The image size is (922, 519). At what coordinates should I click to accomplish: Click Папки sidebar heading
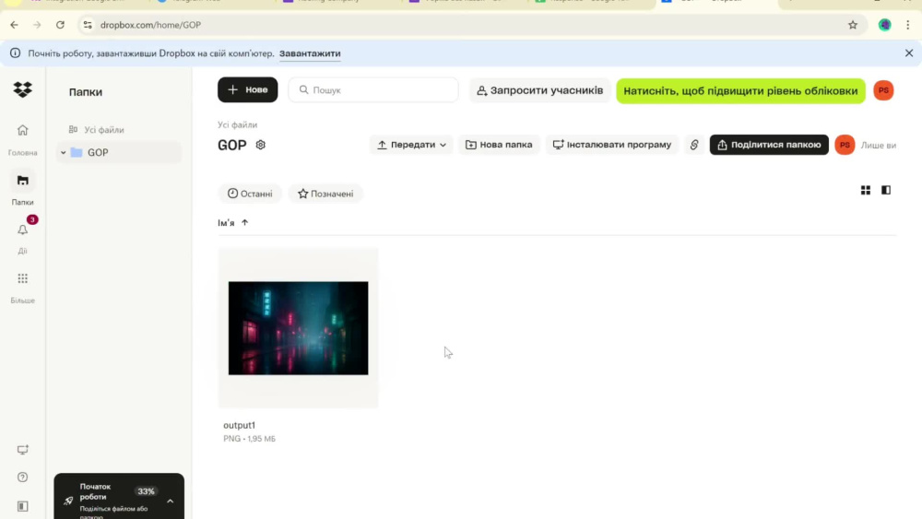point(85,92)
